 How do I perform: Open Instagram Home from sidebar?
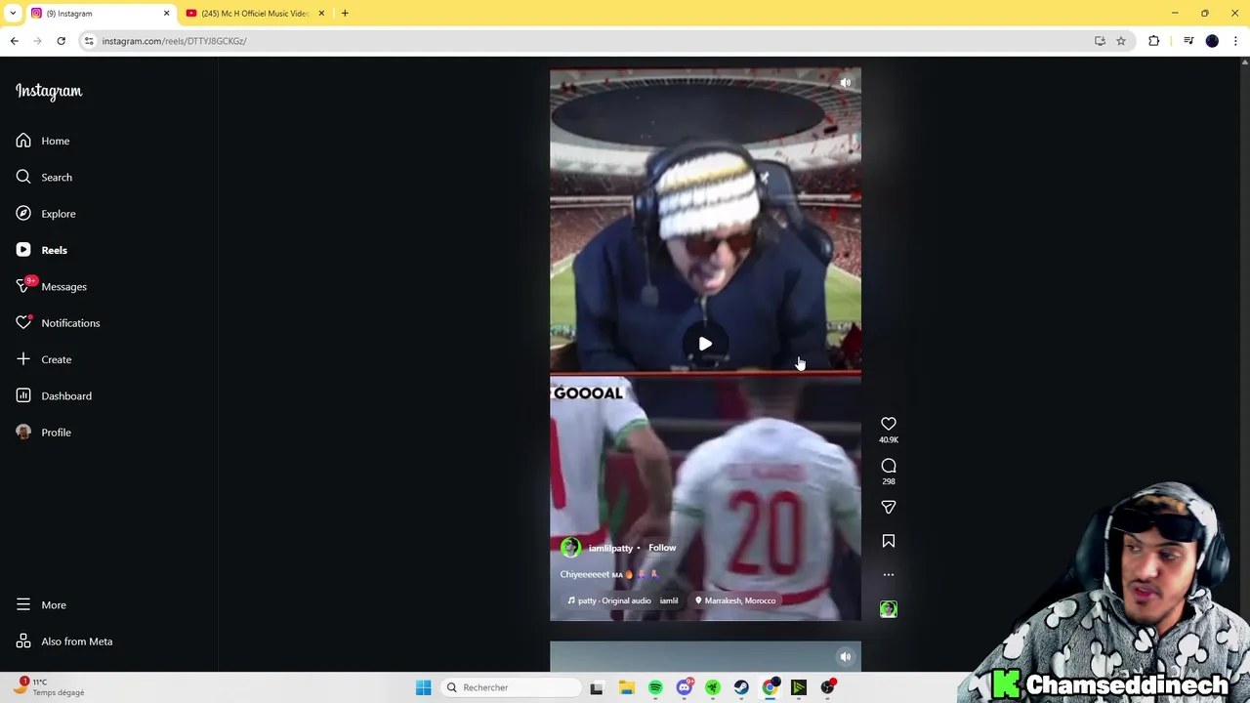43,141
